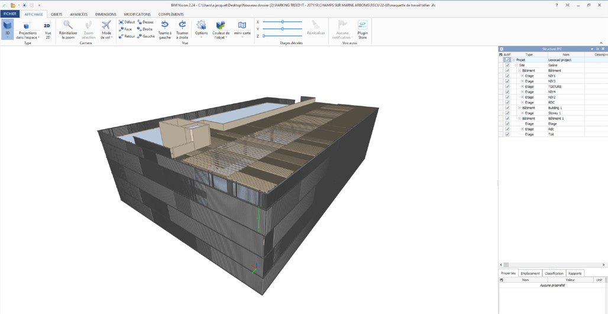Switch to the MODIFICATIONS ribbon tab

(x=137, y=14)
